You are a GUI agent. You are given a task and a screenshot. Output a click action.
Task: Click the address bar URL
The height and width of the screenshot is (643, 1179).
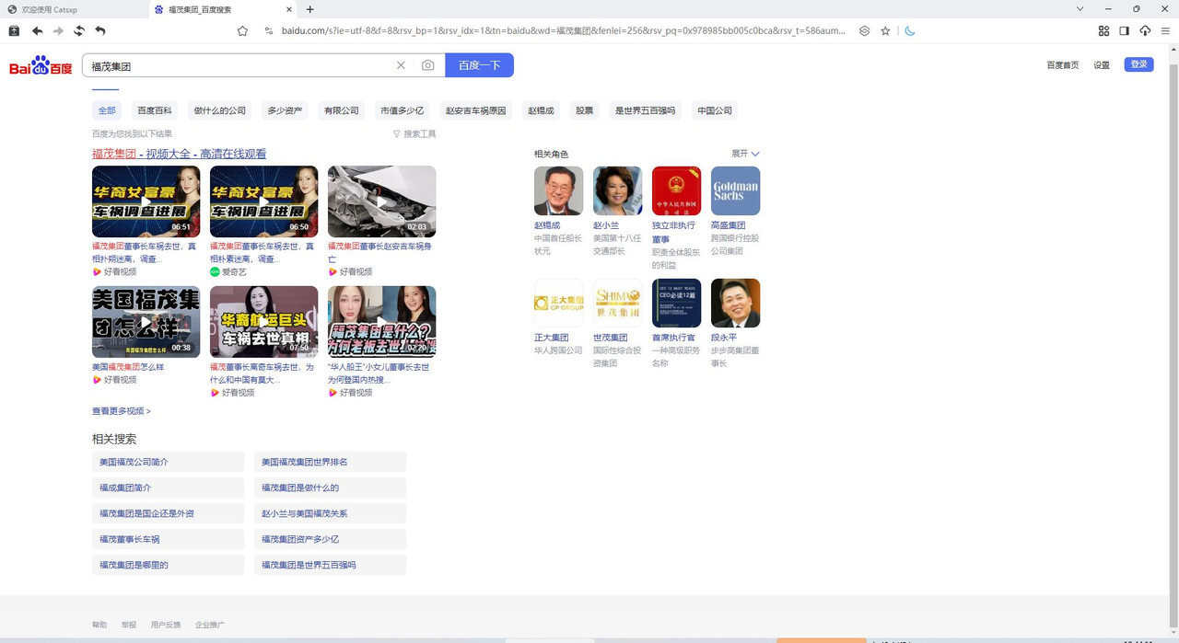coord(563,30)
